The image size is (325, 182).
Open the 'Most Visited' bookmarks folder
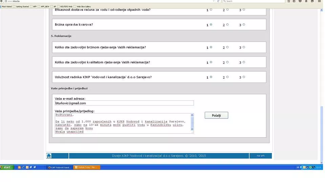click(x=6, y=6)
